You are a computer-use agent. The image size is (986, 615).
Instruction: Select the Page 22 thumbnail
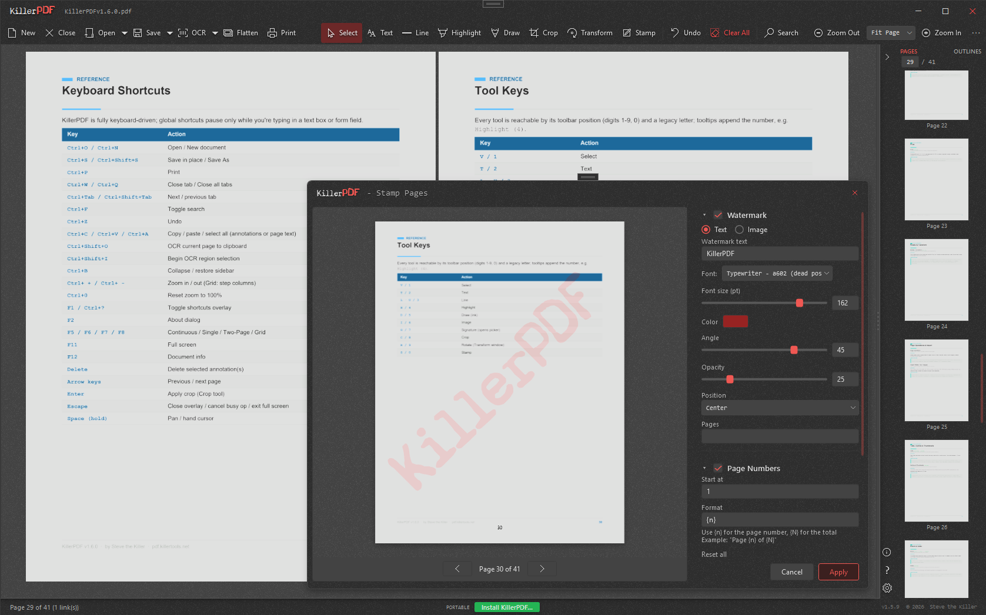(937, 95)
